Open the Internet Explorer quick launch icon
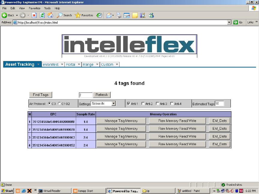The image size is (259, 194). pyautogui.click(x=24, y=191)
